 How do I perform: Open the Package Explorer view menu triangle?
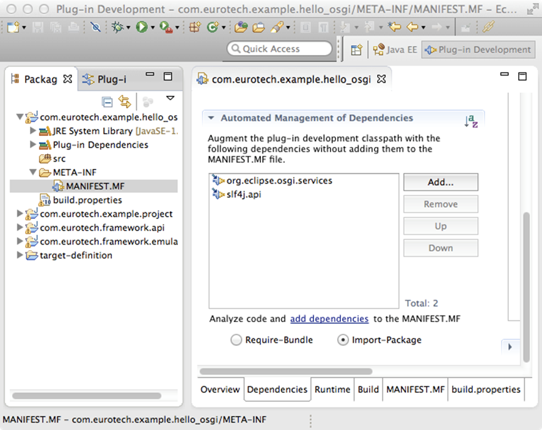170,98
